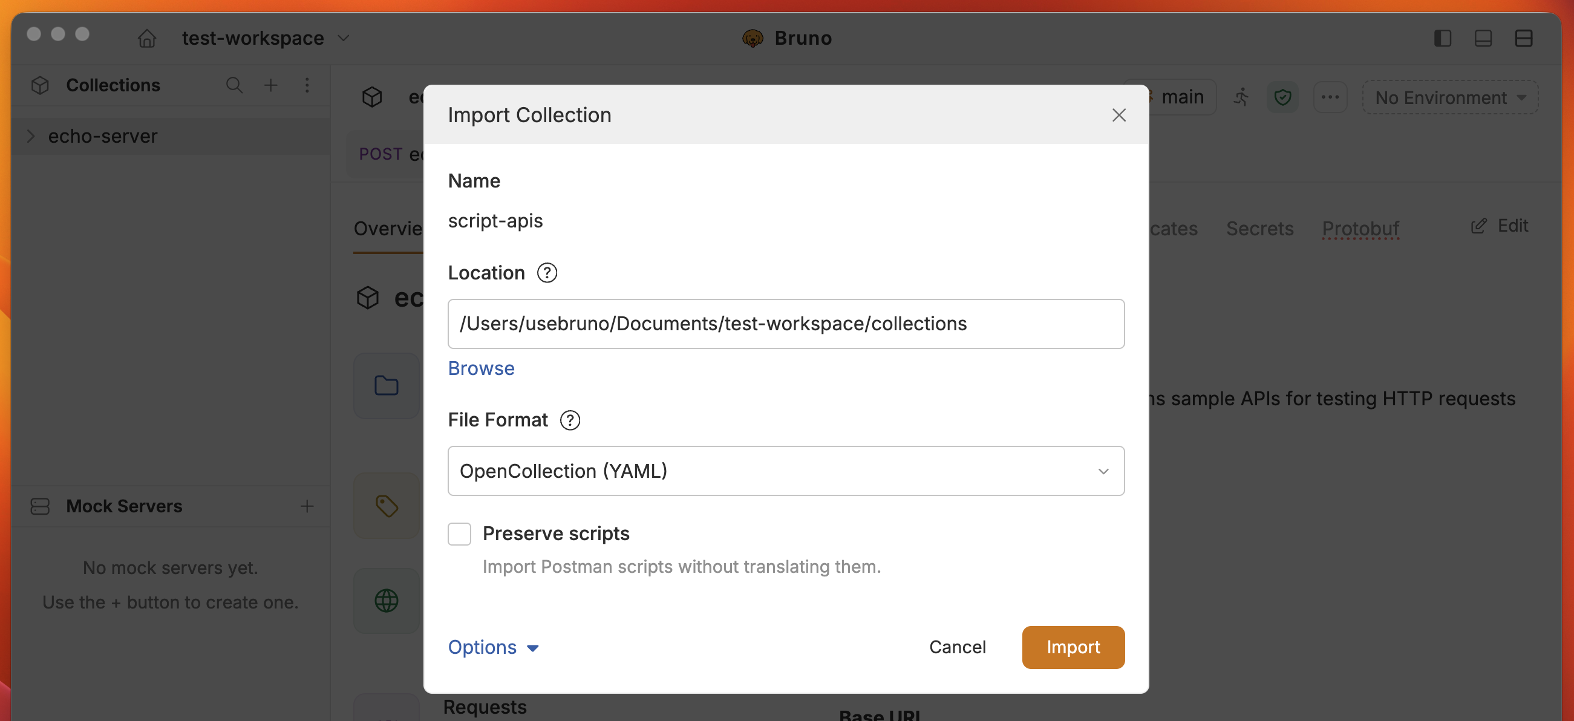Click the Cancel button
Viewport: 1574px width, 721px height.
coord(957,647)
